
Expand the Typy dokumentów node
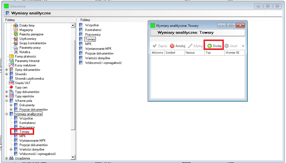click(6, 92)
